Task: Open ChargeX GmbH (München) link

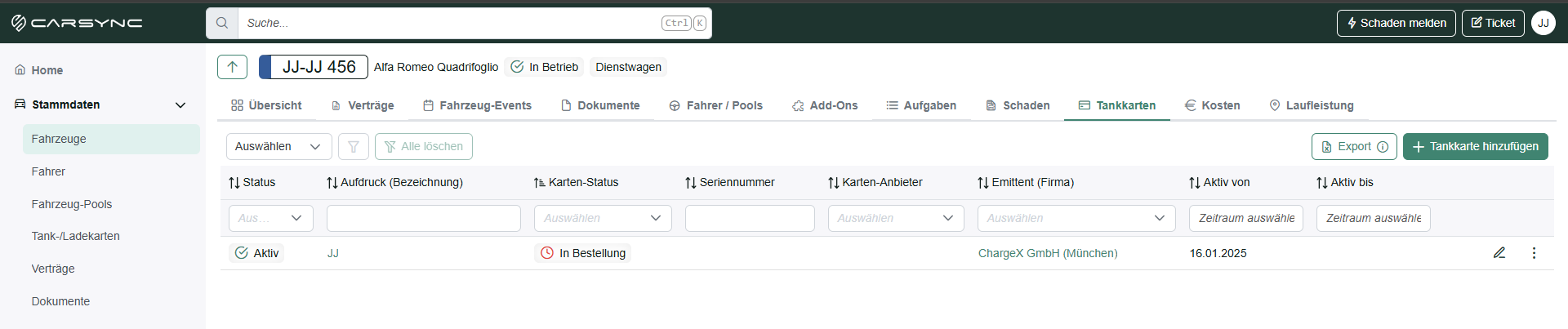Action: 1048,253
